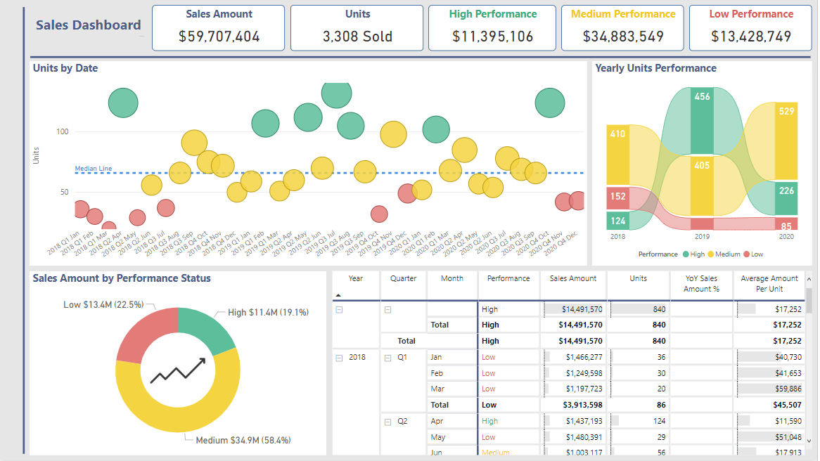
Task: Click the Units by Date chart title
Action: pyautogui.click(x=65, y=68)
